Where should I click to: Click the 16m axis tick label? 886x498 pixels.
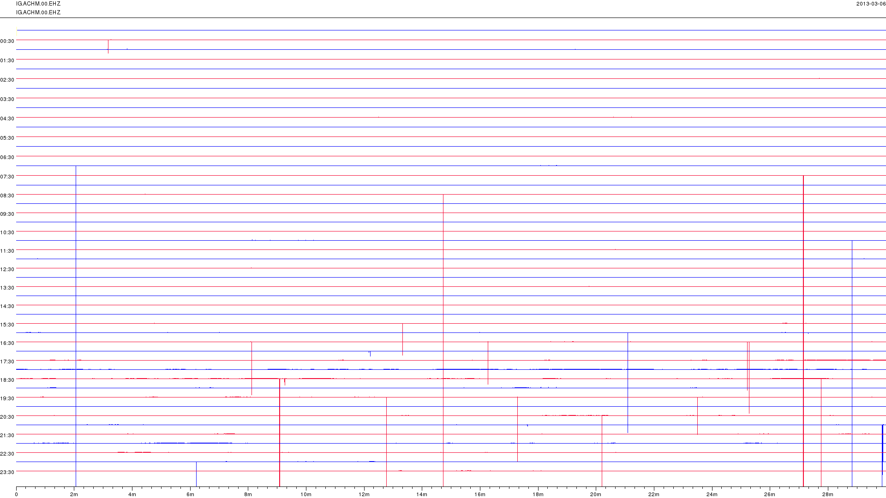pos(480,495)
